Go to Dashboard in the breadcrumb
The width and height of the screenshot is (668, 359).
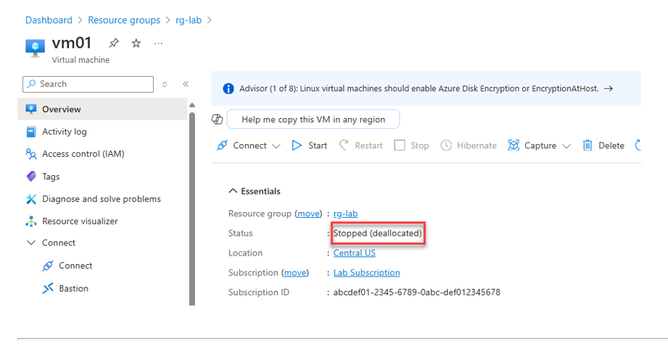(x=49, y=20)
